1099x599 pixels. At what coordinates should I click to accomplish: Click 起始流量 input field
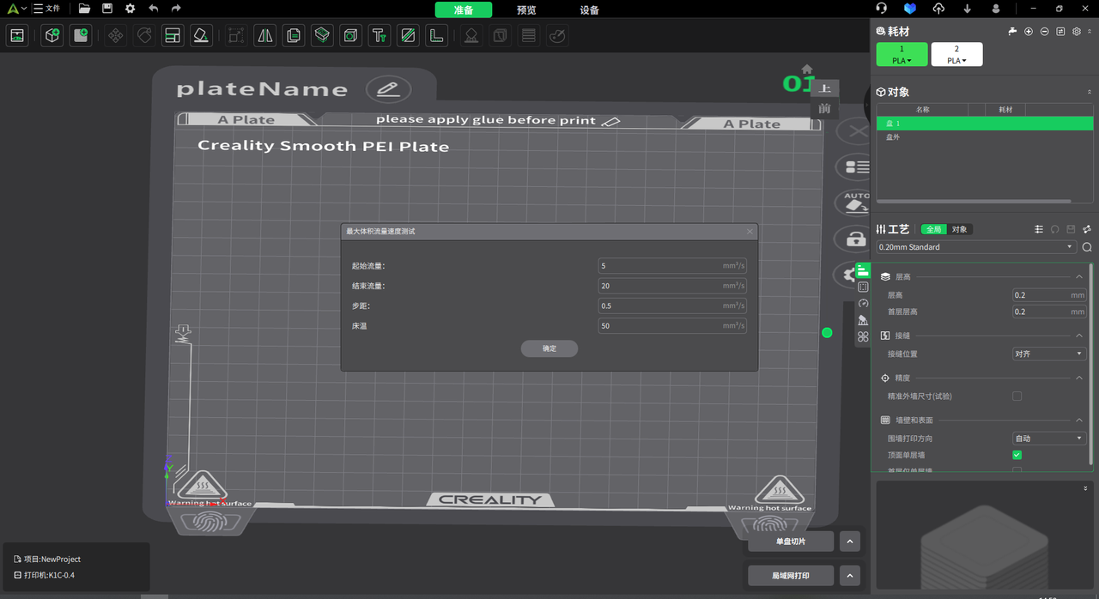(x=672, y=266)
